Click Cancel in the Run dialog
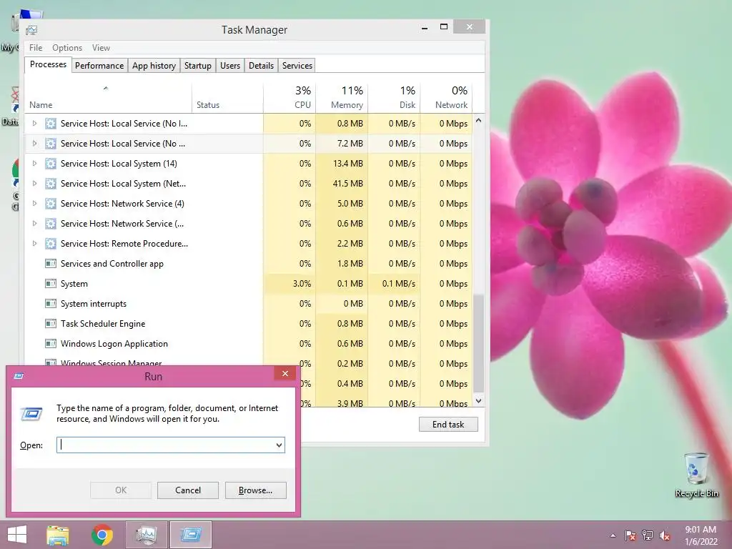Screen dimensions: 732x549 (x=188, y=490)
